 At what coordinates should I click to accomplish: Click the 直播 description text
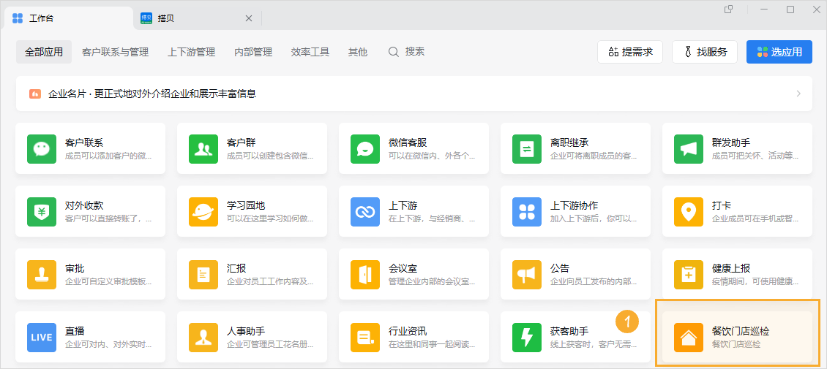point(108,345)
